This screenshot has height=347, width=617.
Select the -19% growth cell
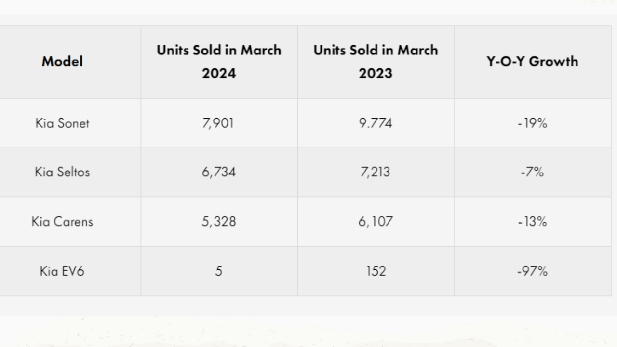(x=532, y=123)
